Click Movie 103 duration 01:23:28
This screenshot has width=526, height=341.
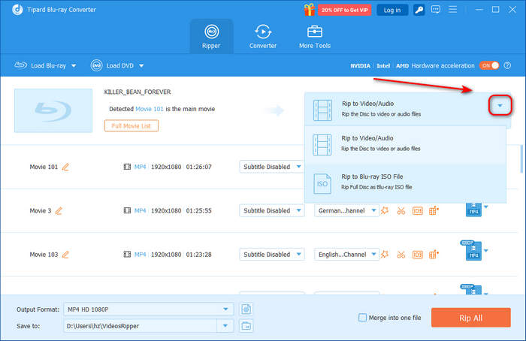click(199, 255)
